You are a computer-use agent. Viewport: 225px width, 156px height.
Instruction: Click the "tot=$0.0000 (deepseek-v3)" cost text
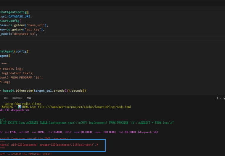coord(138,132)
